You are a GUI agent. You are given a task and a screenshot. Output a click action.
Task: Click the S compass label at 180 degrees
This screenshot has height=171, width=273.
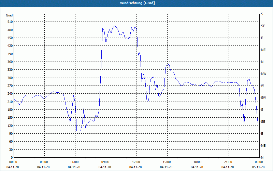pos(262,110)
